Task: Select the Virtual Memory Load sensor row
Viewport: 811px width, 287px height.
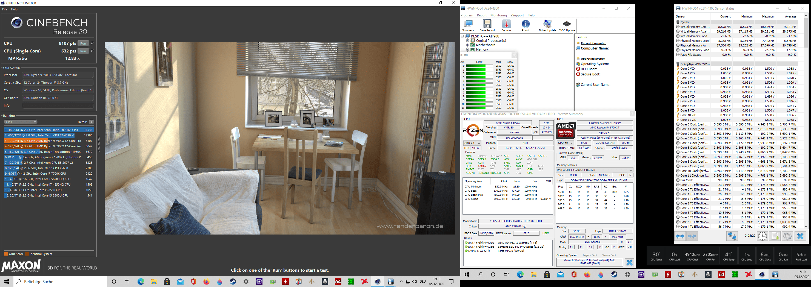Action: click(x=737, y=36)
